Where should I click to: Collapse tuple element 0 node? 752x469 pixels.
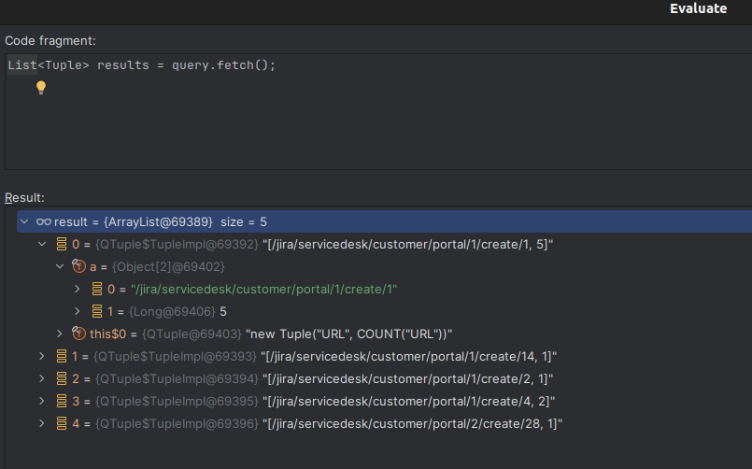pos(42,244)
